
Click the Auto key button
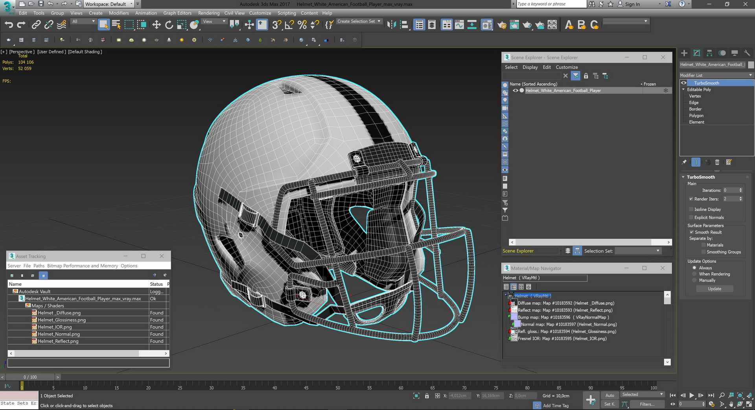point(610,395)
